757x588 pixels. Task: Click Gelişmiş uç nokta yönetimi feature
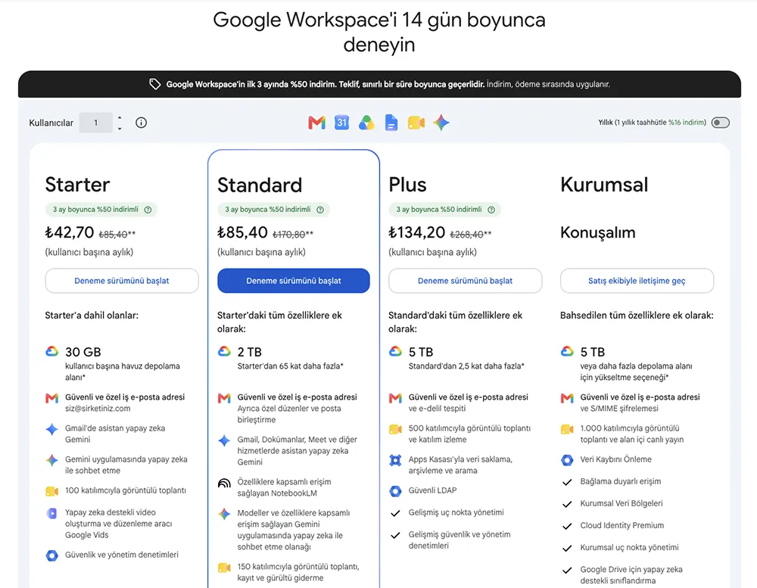click(456, 512)
